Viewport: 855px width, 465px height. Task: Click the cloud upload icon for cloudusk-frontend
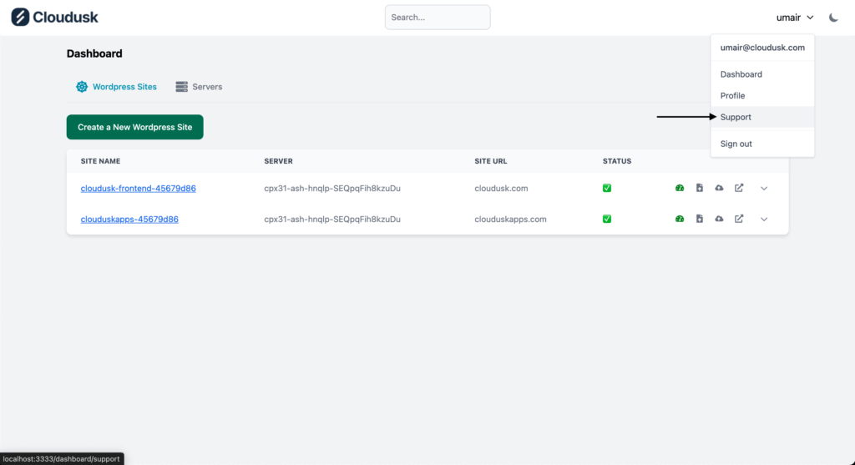click(x=719, y=188)
